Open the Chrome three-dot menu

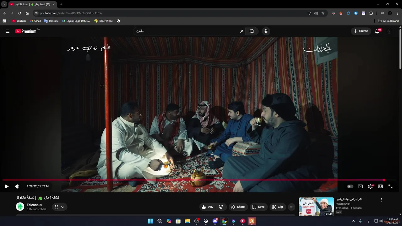pos(397,13)
